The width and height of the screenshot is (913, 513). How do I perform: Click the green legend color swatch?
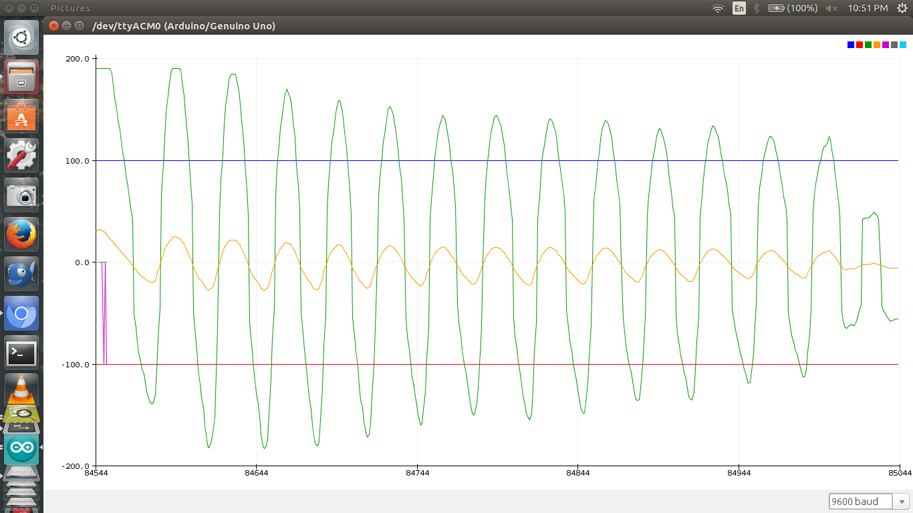(x=868, y=45)
